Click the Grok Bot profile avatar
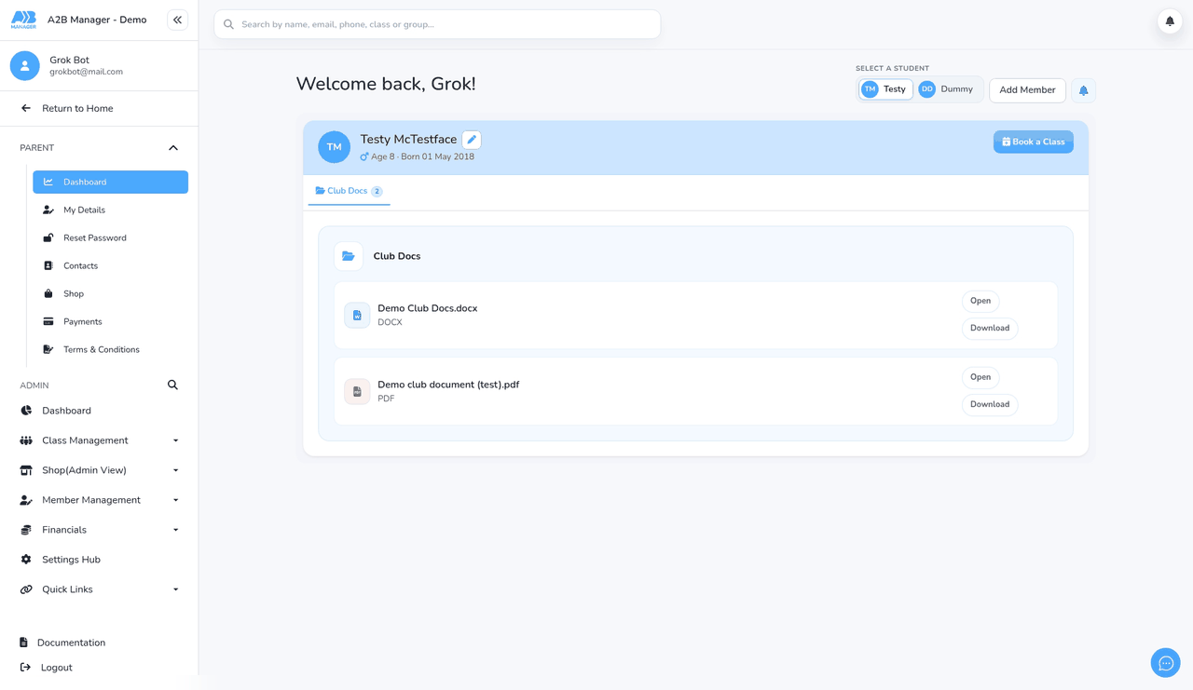1193x690 pixels. pos(25,65)
